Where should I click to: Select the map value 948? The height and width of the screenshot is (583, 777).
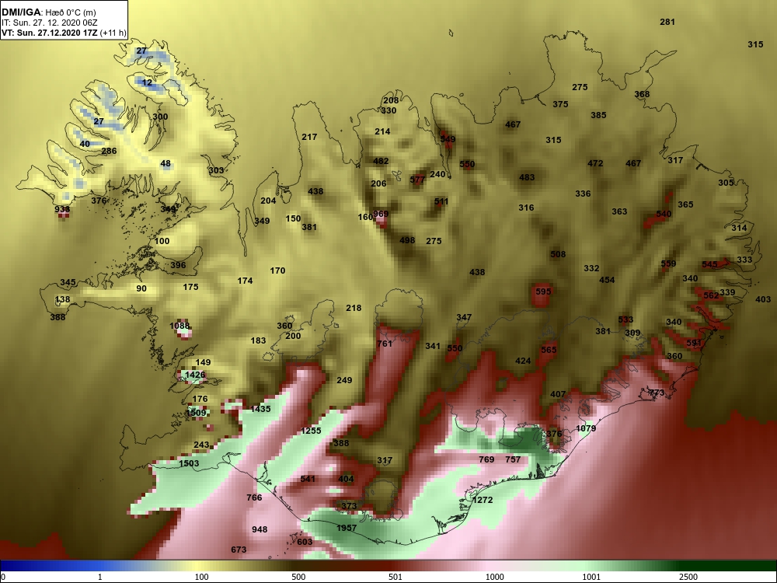click(x=260, y=529)
